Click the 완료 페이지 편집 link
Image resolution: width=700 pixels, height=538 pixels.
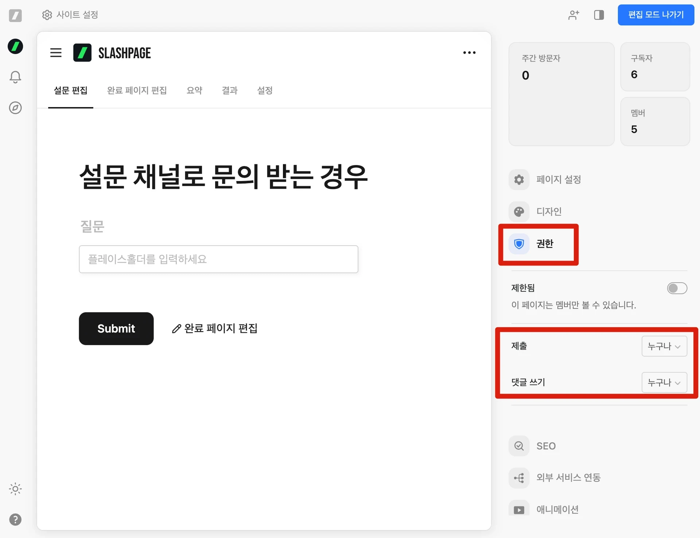[215, 328]
